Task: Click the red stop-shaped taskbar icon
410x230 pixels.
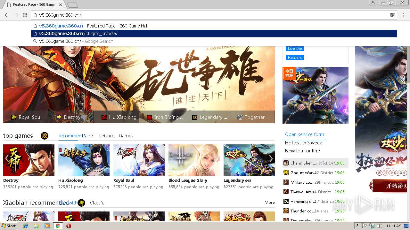Action: point(69,226)
